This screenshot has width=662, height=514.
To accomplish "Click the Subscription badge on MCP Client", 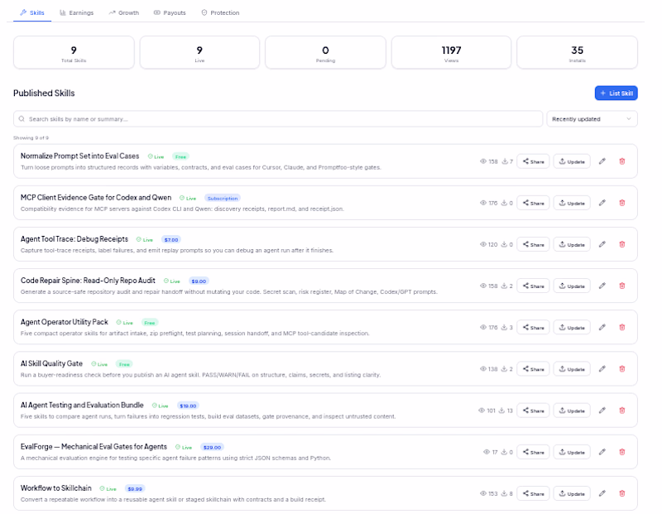I will pos(223,198).
